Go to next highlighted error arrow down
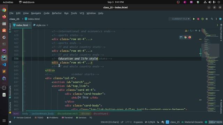The image size is (223, 125). point(199,31)
